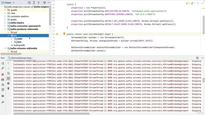Pin the Run tab

click(3, 102)
